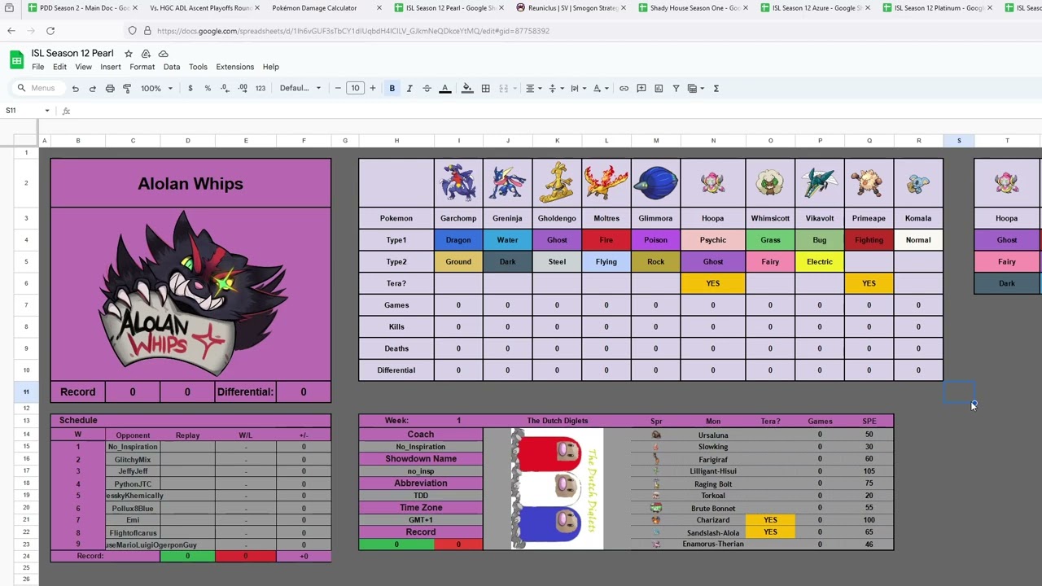Apply strikethrough formatting
Viewport: 1042px width, 586px height.
427,88
